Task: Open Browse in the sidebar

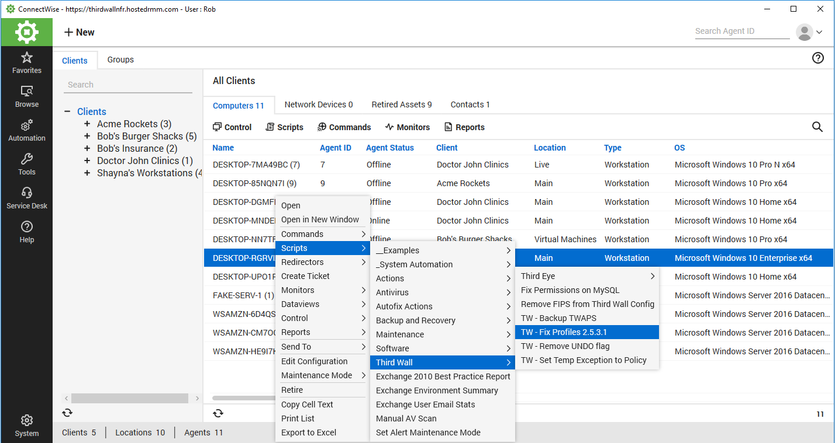Action: pos(27,97)
